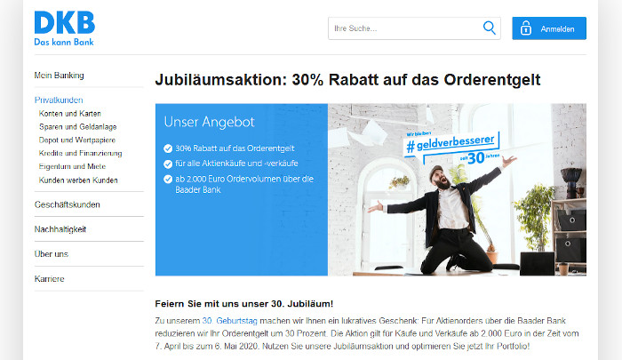Collapse the Privatkunden section

tap(59, 100)
